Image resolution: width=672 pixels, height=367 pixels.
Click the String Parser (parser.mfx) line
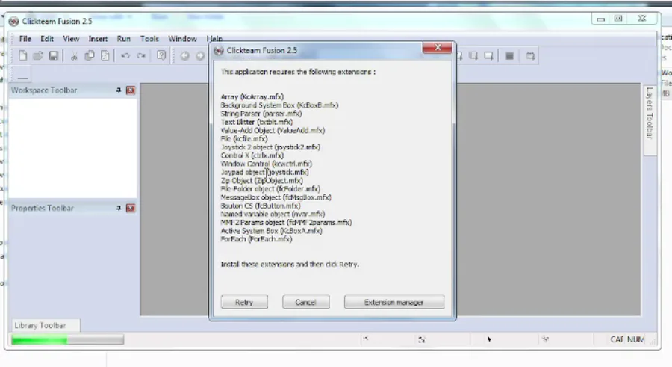point(261,114)
